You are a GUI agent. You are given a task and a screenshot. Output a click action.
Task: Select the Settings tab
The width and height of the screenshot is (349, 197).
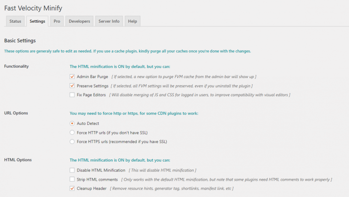click(37, 21)
